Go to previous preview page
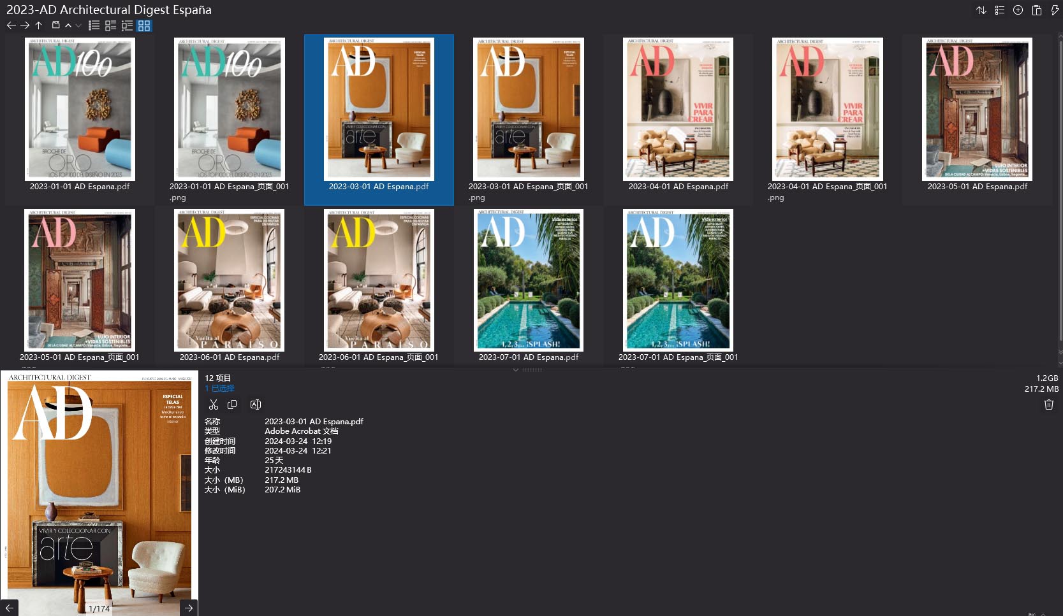This screenshot has height=616, width=1063. [10, 608]
